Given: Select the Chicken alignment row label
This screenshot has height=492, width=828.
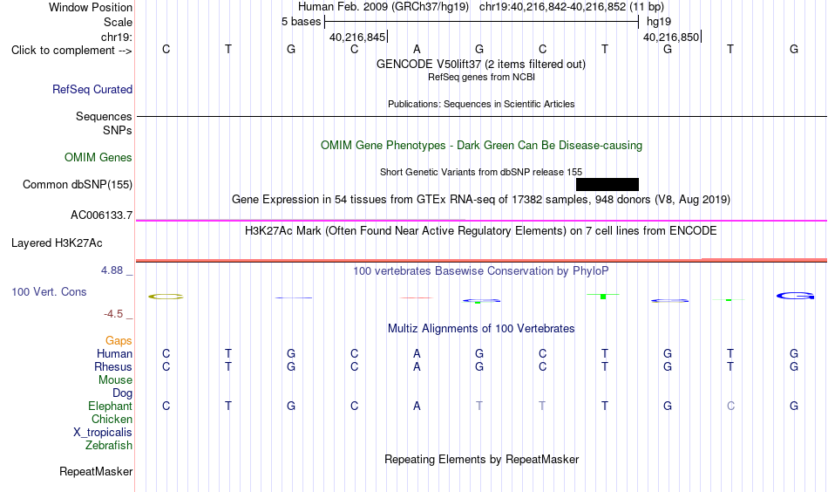Looking at the screenshot, I should [x=112, y=419].
